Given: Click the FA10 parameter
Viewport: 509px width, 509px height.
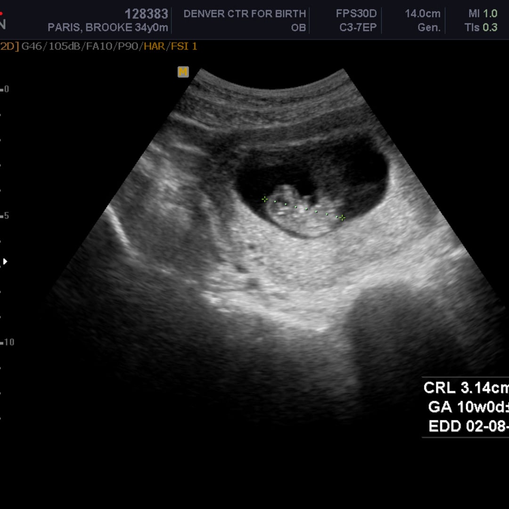Looking at the screenshot, I should pos(99,46).
